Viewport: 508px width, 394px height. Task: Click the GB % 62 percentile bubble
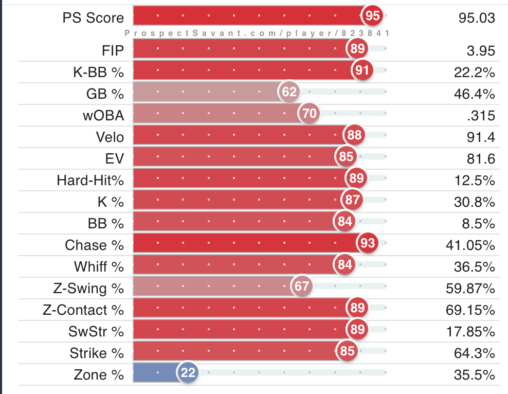pos(289,92)
